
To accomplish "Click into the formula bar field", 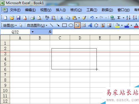I will coord(96,32).
